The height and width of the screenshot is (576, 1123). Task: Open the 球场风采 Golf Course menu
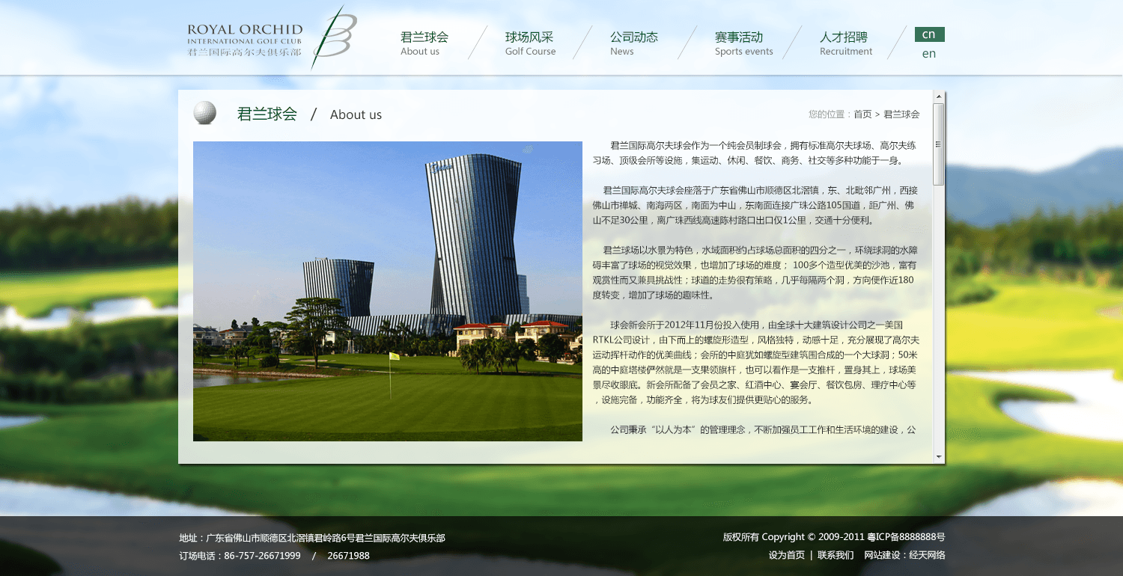tap(530, 43)
